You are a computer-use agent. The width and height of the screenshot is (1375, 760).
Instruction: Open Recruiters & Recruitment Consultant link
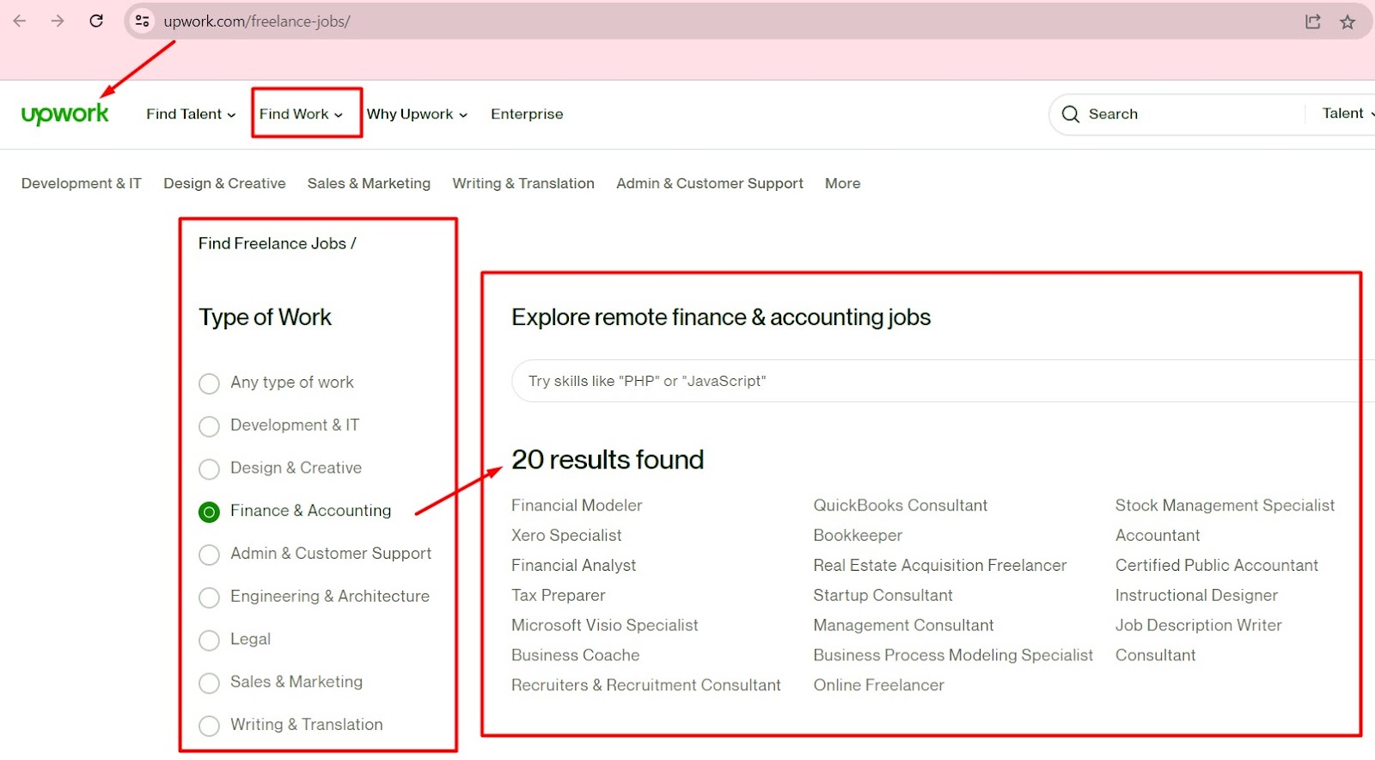click(x=645, y=685)
